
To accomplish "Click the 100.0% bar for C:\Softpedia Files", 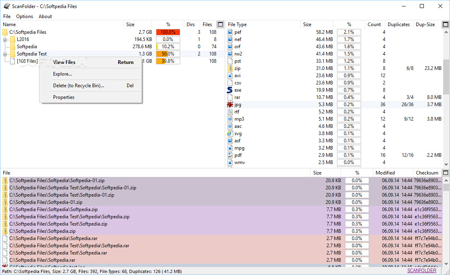I will click(x=168, y=32).
